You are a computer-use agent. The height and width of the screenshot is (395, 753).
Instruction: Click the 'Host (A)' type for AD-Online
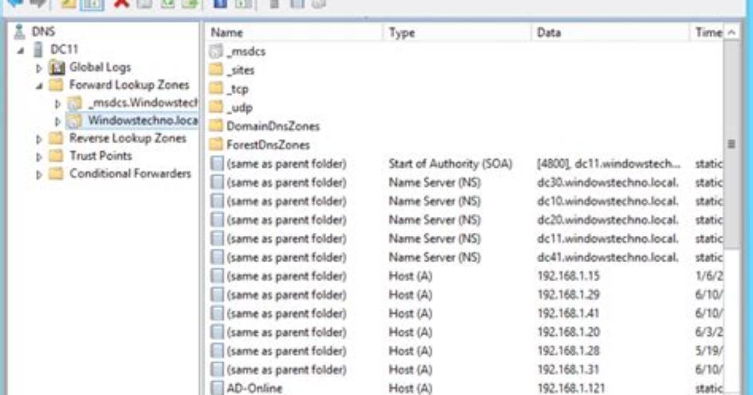(x=410, y=388)
